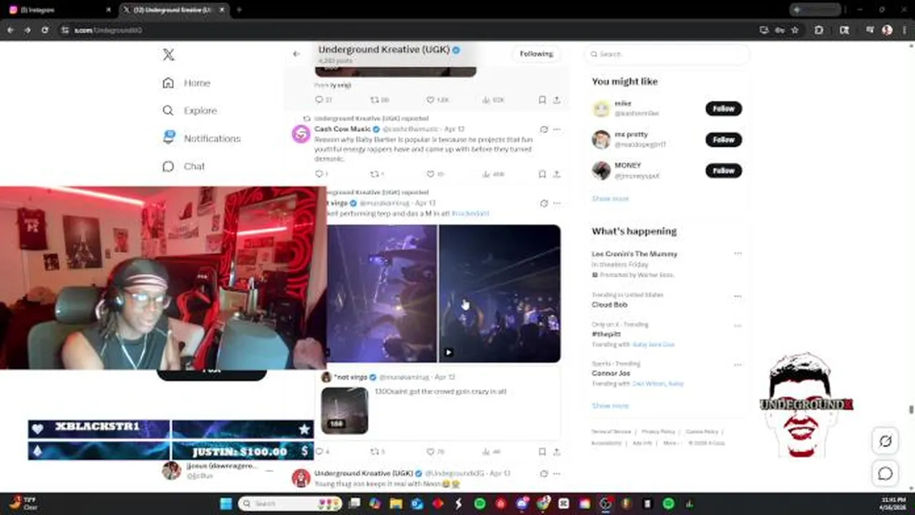Share the Cash Cow Music post
915x515 pixels.
click(x=556, y=174)
